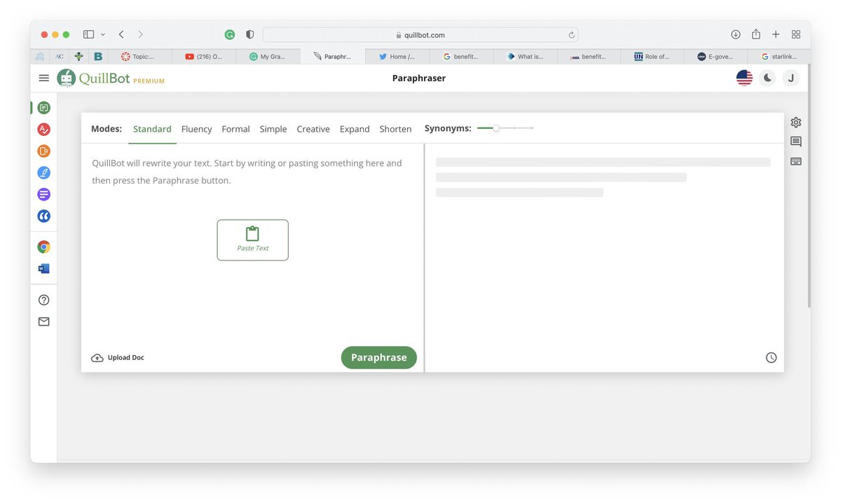Open Safari downloads icon
The height and width of the screenshot is (503, 841).
click(x=736, y=34)
